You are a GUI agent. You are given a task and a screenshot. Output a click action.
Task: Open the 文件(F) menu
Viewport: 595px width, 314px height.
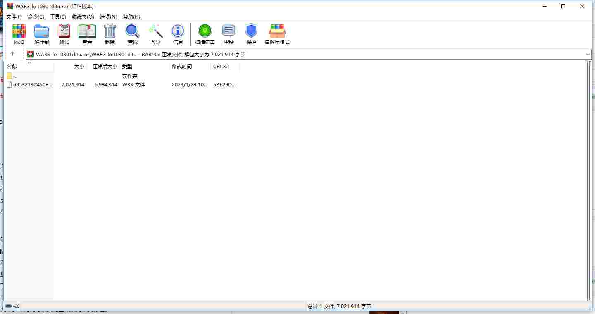tap(14, 17)
